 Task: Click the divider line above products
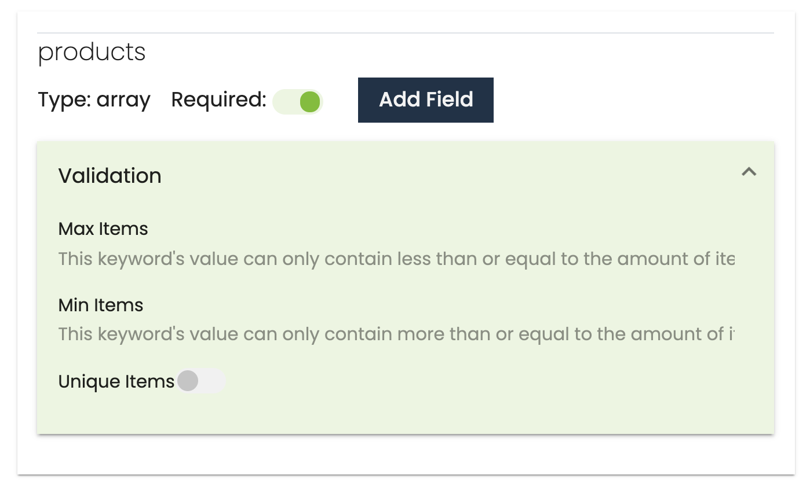click(406, 33)
